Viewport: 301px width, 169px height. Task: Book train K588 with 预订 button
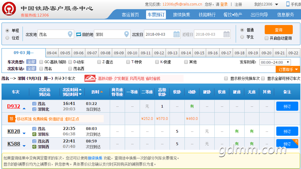(287, 144)
